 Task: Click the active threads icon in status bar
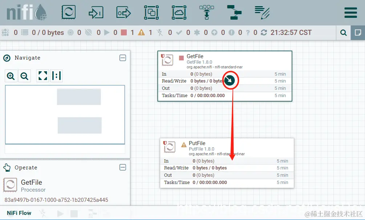[5, 32]
